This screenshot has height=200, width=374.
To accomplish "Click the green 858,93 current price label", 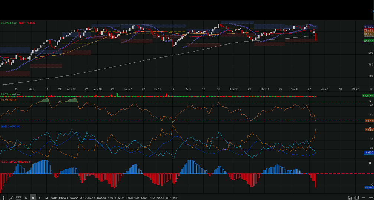I will point(368,41).
